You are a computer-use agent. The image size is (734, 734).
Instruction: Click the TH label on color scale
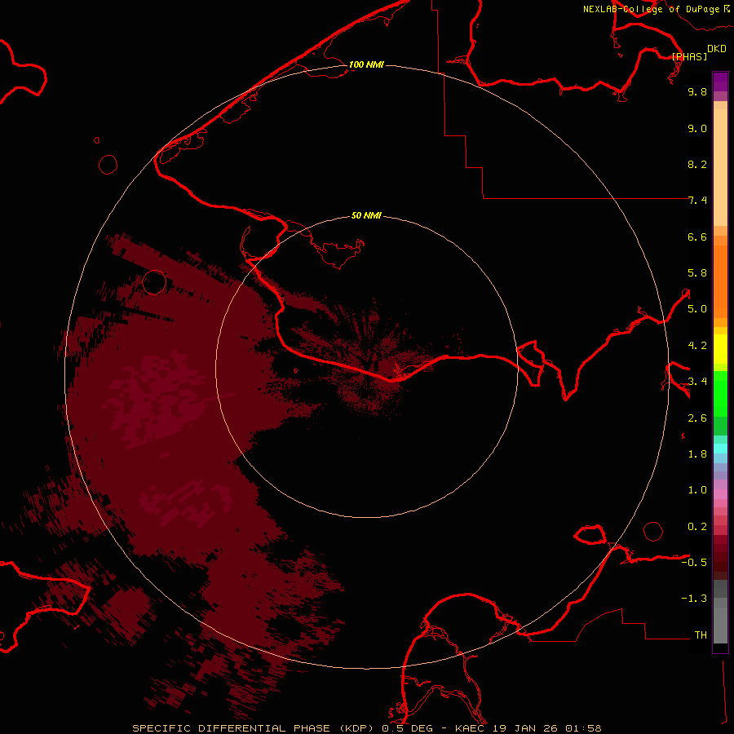click(701, 635)
